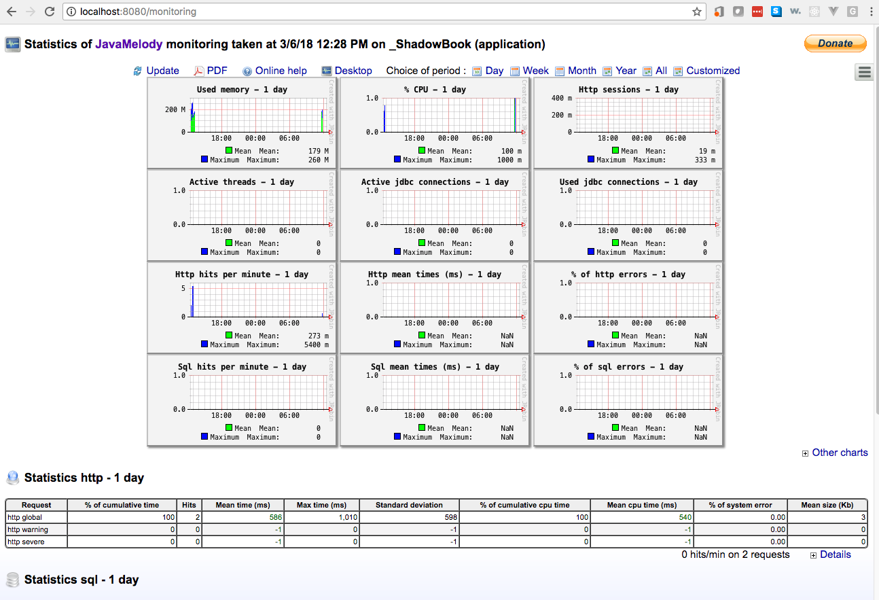
Task: Open the Sql mean times chart
Action: (x=435, y=400)
